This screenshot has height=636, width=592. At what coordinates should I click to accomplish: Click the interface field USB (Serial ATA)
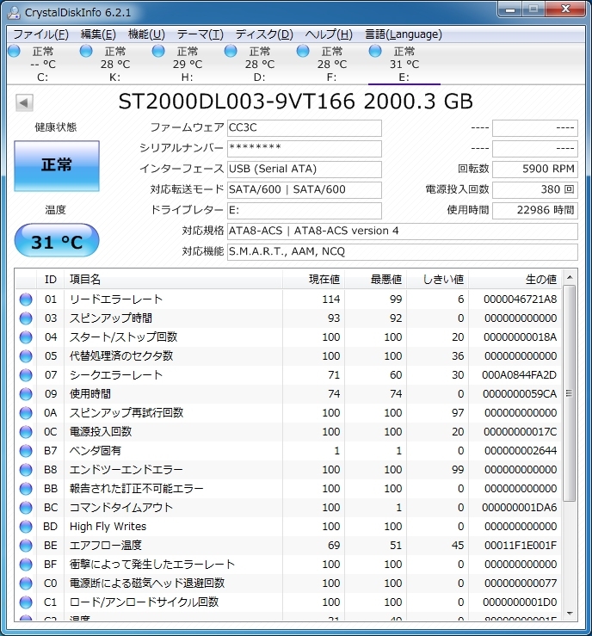pyautogui.click(x=305, y=170)
